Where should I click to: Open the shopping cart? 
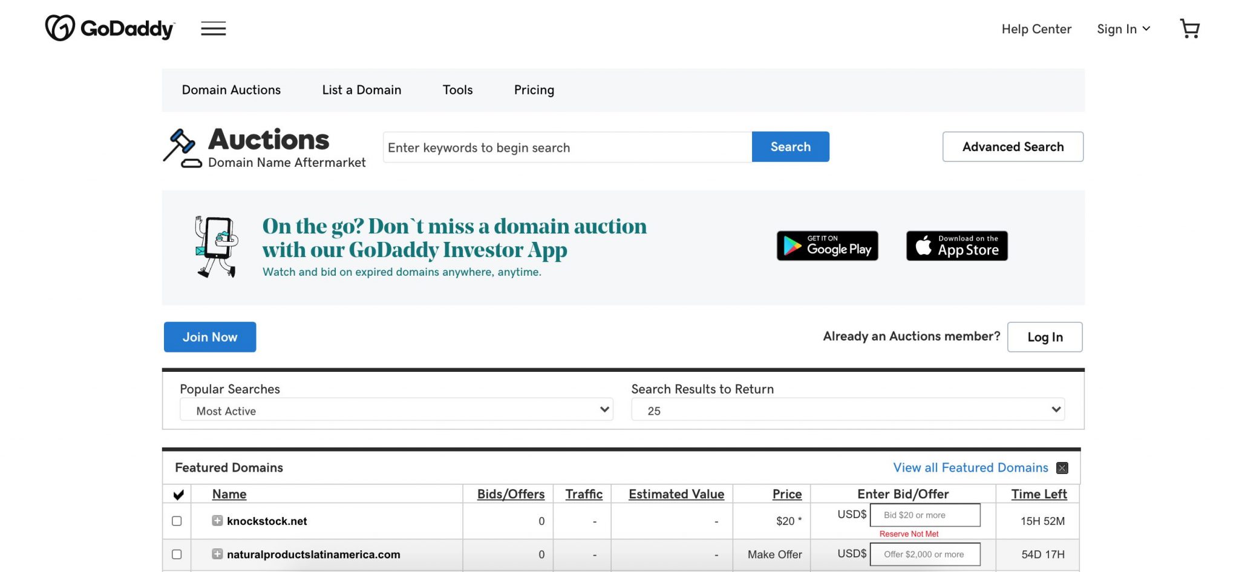[1189, 28]
